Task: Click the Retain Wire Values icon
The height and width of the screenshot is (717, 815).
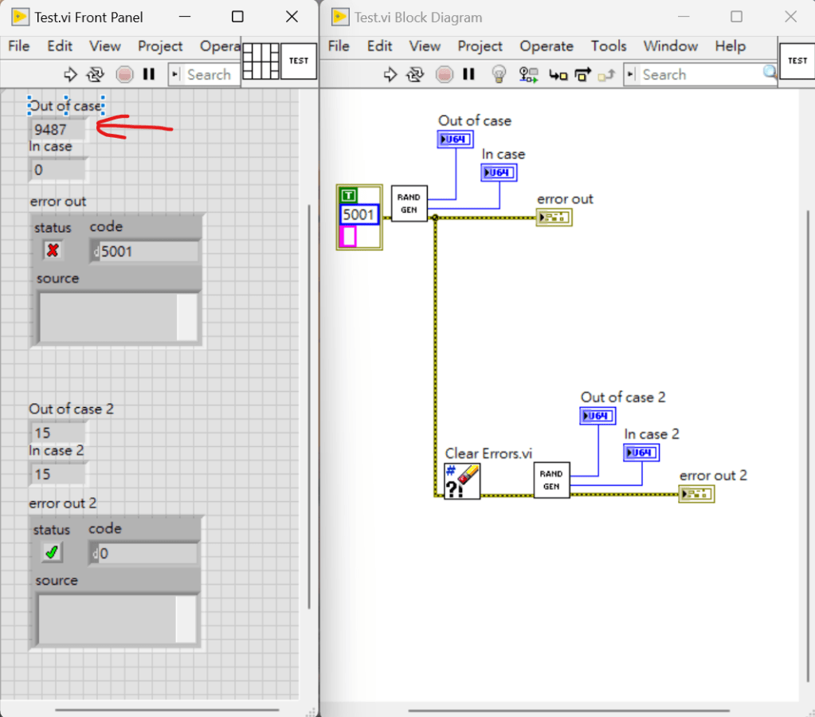Action: pos(528,75)
